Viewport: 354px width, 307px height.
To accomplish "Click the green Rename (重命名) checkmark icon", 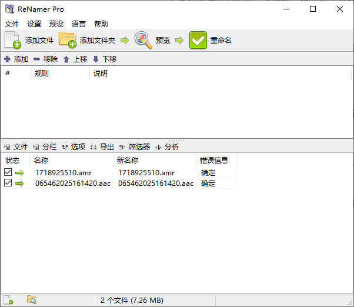I will 198,40.
